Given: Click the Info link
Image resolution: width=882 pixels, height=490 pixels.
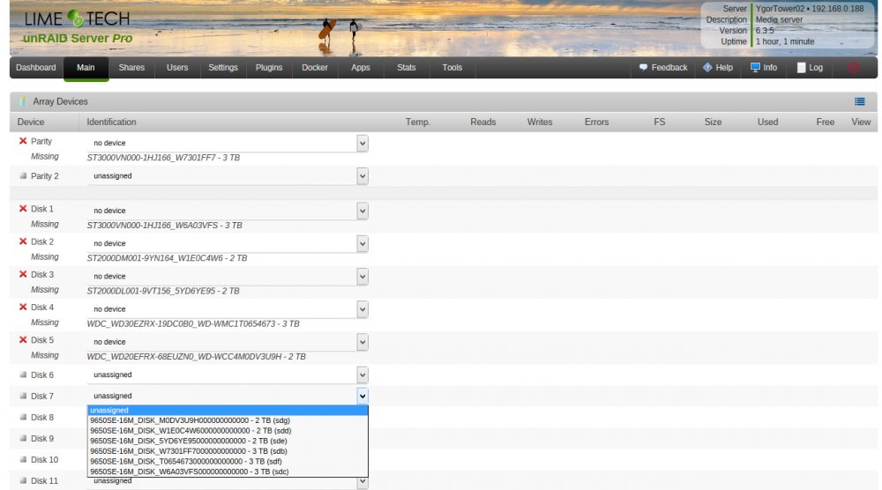Looking at the screenshot, I should 770,68.
